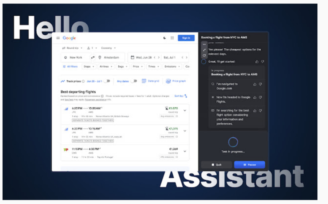Click info icon next to Track prices
328x204 pixels.
coord(83,81)
